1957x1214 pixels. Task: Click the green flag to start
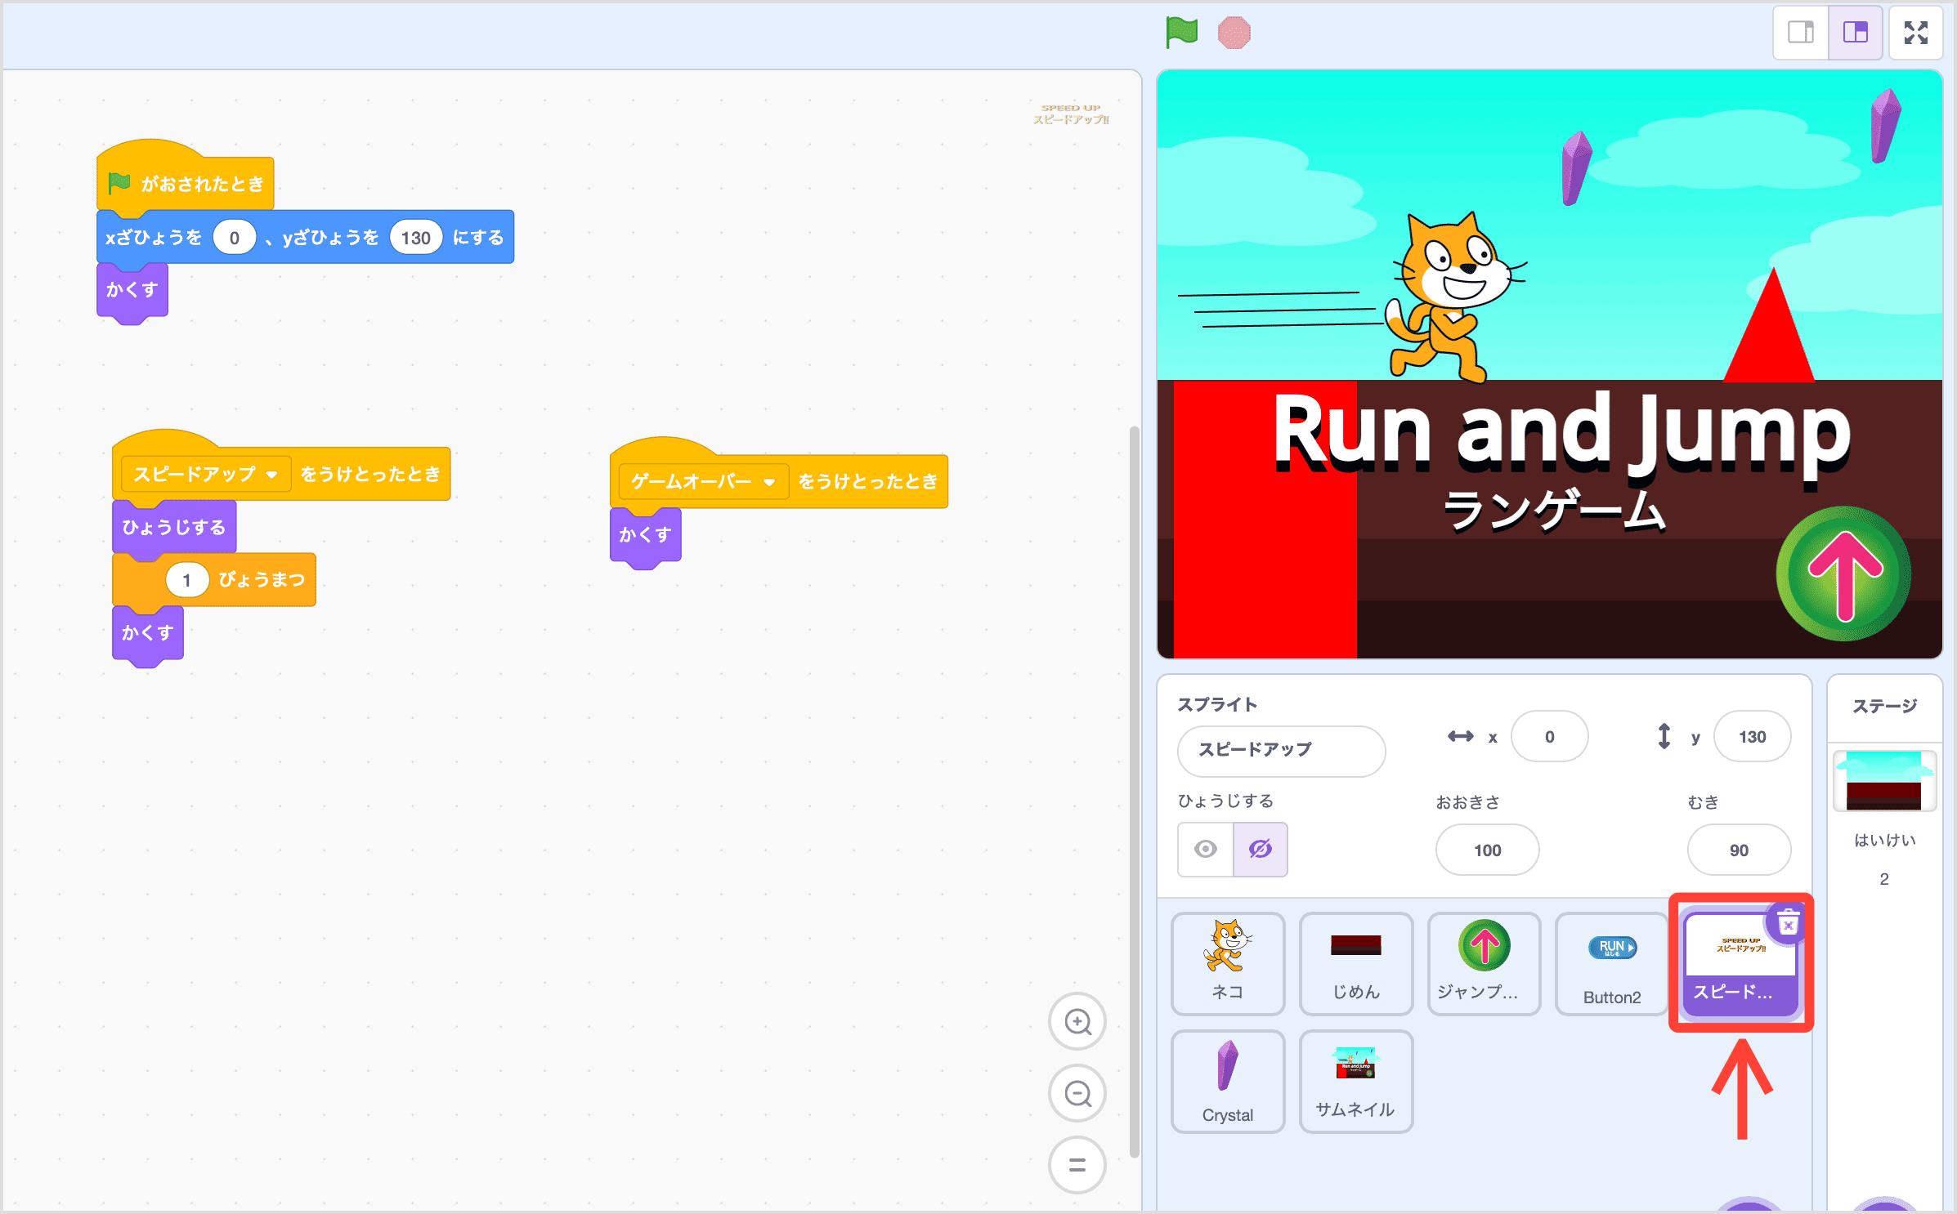coord(1181,33)
